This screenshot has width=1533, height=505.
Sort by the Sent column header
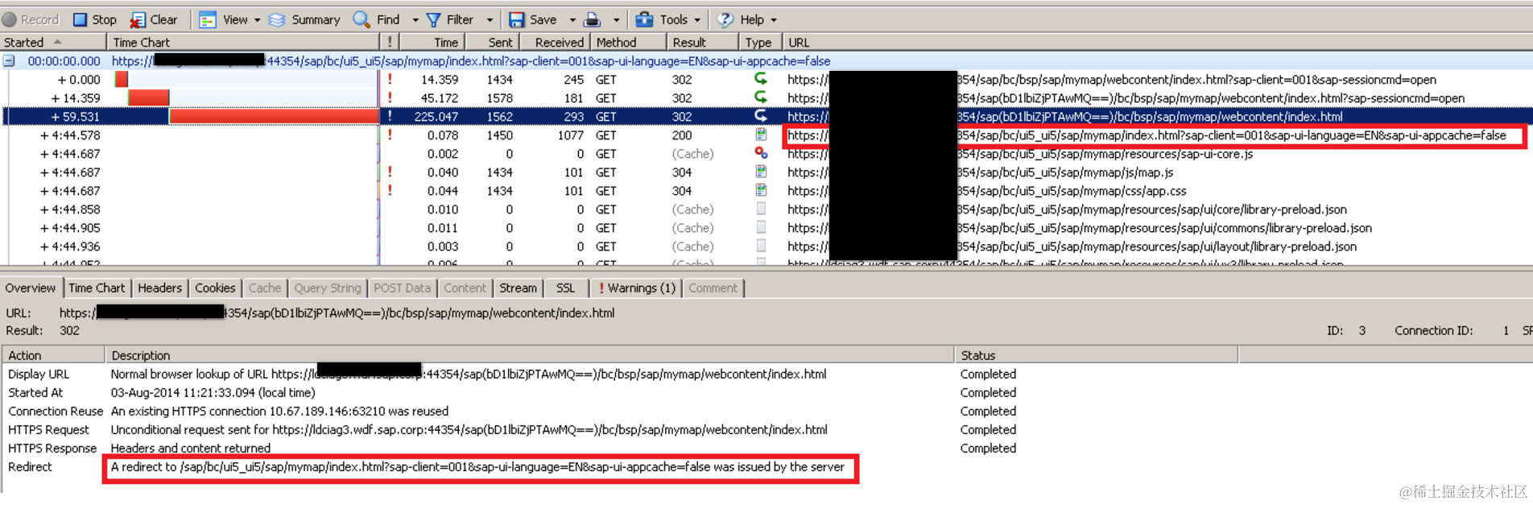490,42
